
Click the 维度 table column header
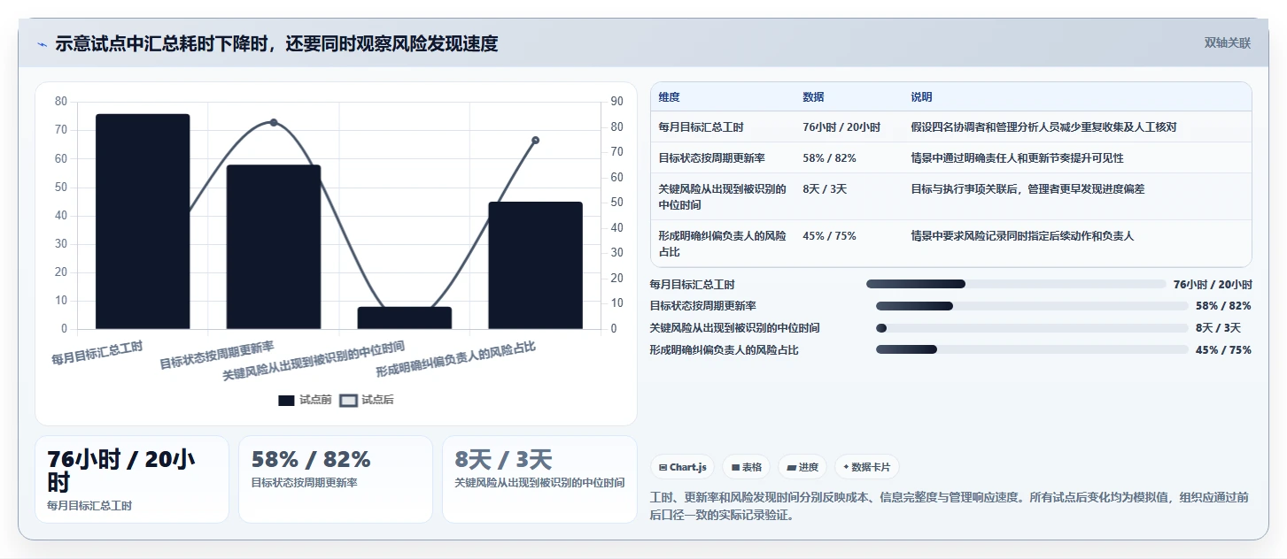(x=670, y=97)
